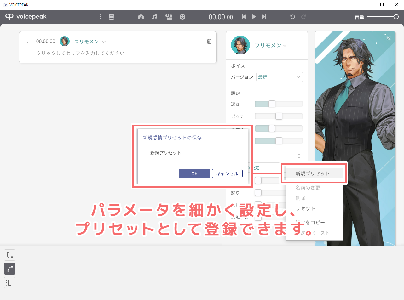Select the curve edit tool icon
Viewport: 404px width, 300px height.
10,269
